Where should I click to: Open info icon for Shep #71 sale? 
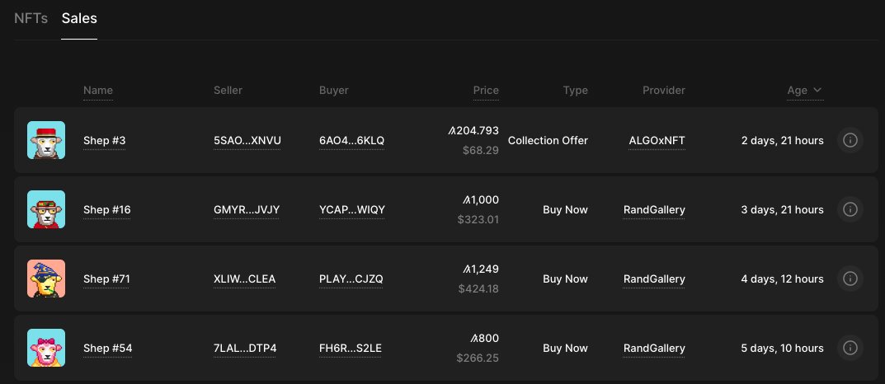(850, 279)
